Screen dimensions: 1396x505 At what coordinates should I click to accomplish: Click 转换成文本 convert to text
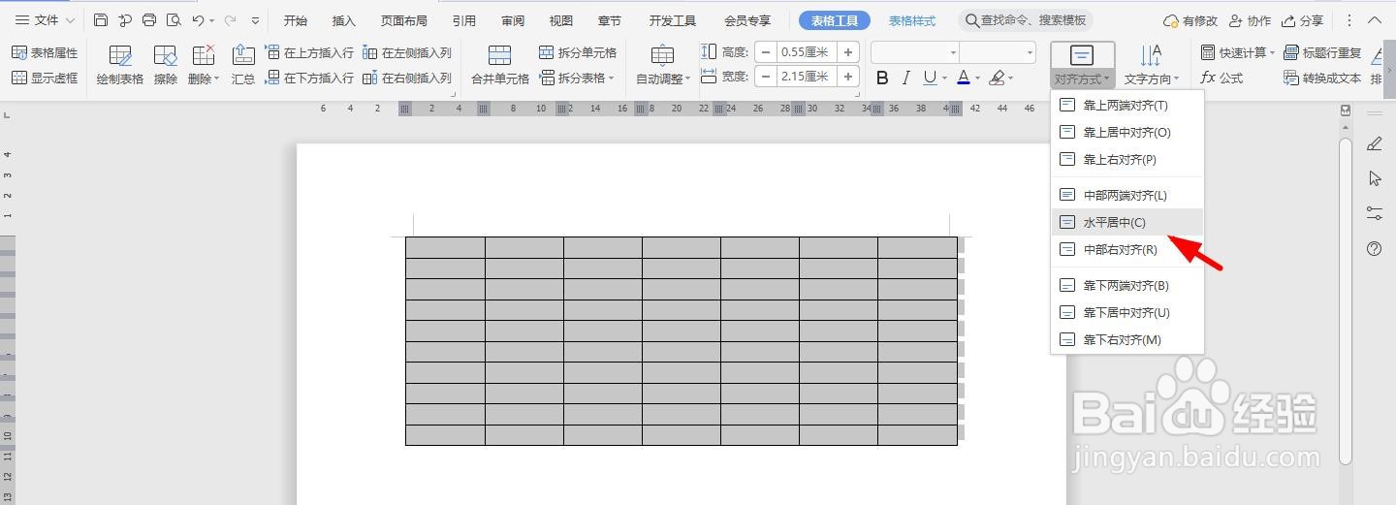(x=1322, y=78)
